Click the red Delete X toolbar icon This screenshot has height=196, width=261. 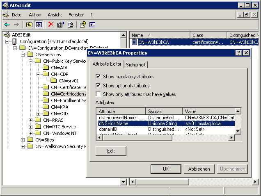point(51,25)
